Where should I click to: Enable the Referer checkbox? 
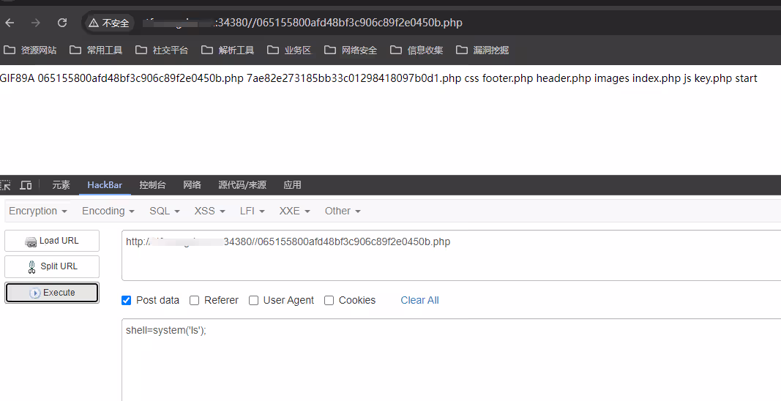pyautogui.click(x=195, y=300)
